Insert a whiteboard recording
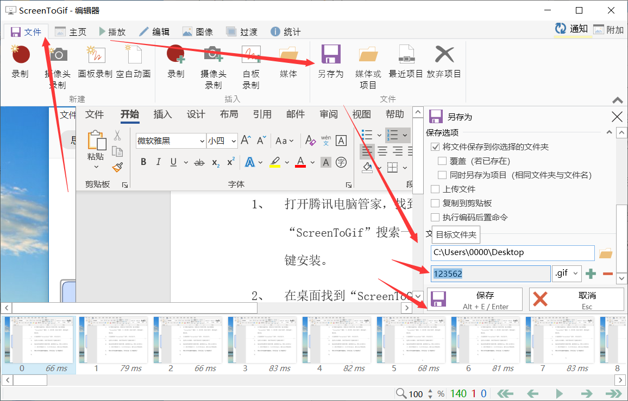This screenshot has width=628, height=401. click(x=251, y=67)
